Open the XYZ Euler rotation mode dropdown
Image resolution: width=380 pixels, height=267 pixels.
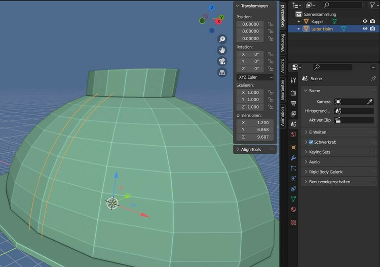click(255, 77)
